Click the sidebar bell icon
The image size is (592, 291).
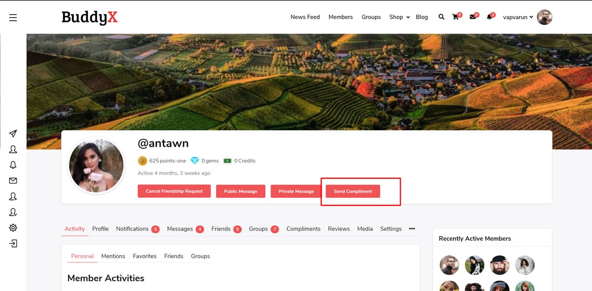coord(13,165)
